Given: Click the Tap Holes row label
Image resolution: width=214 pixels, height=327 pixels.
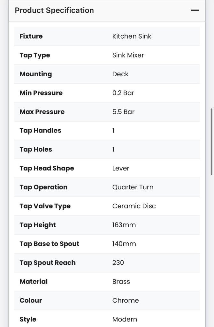Looking at the screenshot, I should [36, 149].
